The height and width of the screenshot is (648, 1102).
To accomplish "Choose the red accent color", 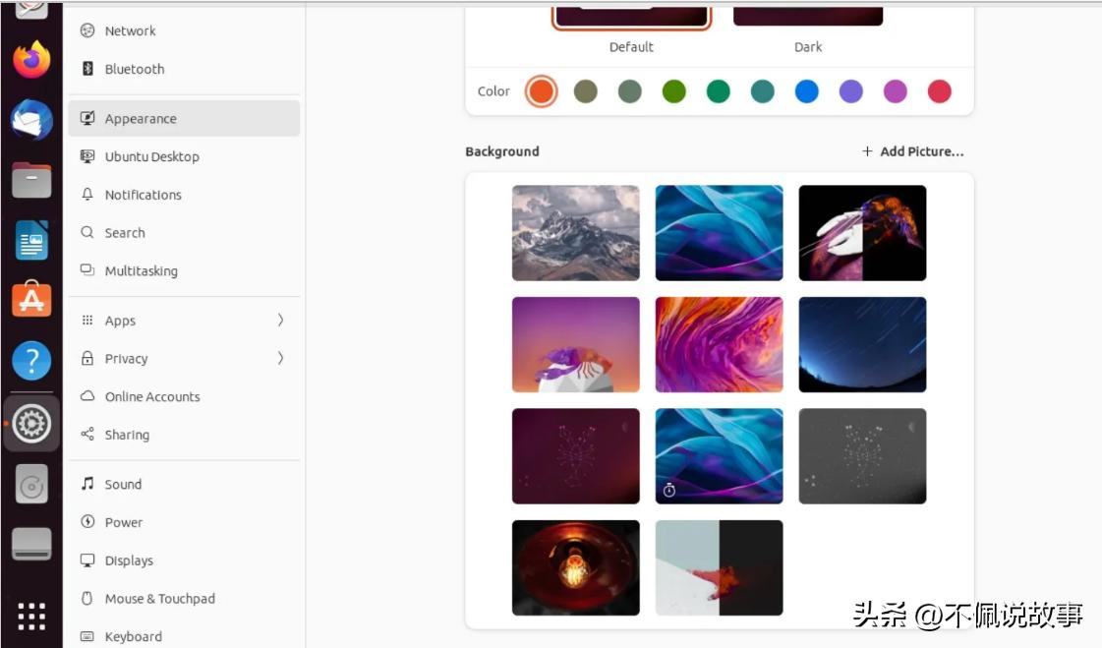I will (940, 90).
